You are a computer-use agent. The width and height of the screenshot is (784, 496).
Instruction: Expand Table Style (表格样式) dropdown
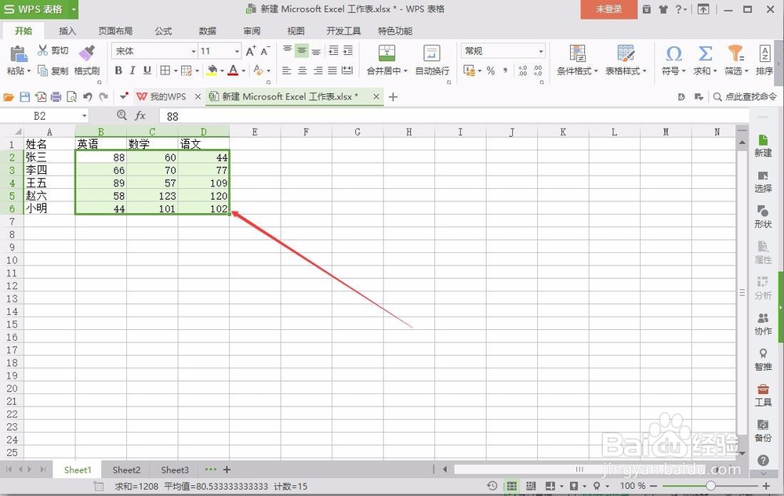(644, 71)
